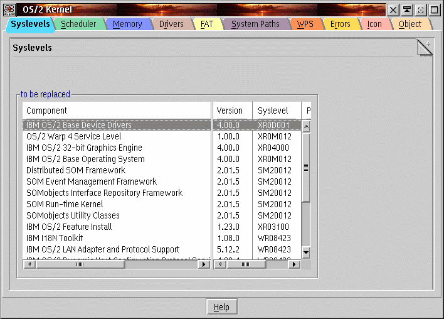The width and height of the screenshot is (444, 319).
Task: Select the Drivers tab
Action: [x=171, y=24]
